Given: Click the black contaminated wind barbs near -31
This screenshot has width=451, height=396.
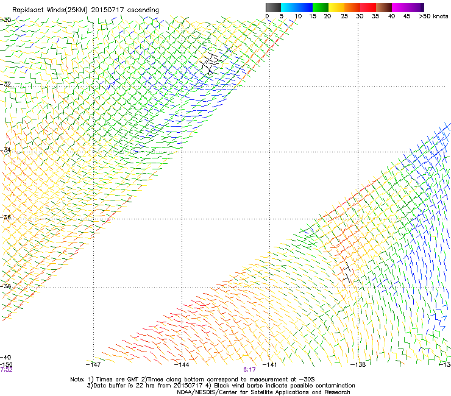Looking at the screenshot, I should coord(210,63).
